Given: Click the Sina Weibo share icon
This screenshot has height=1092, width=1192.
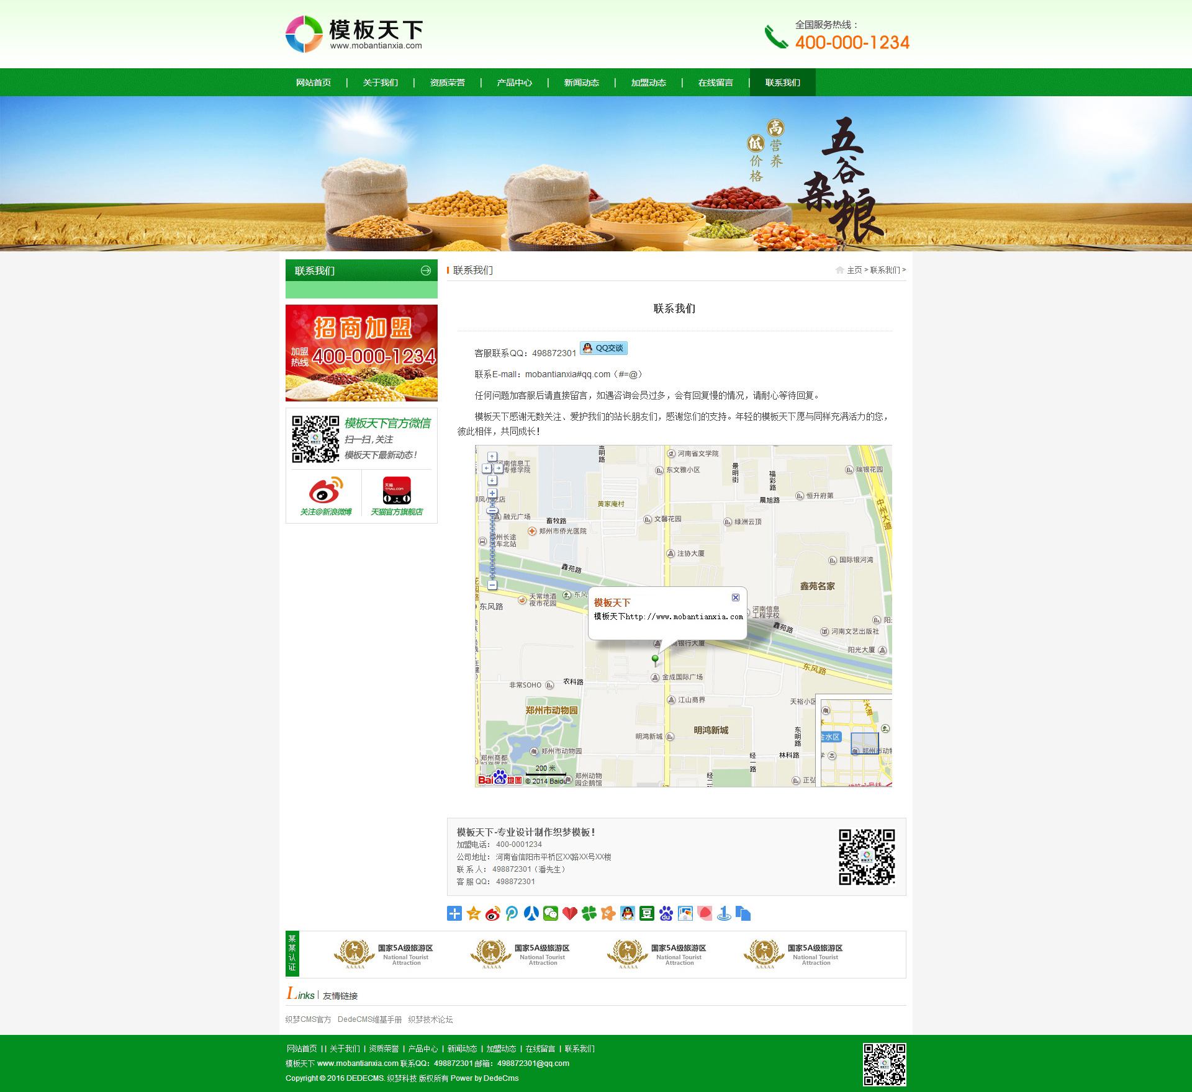Looking at the screenshot, I should pyautogui.click(x=493, y=913).
